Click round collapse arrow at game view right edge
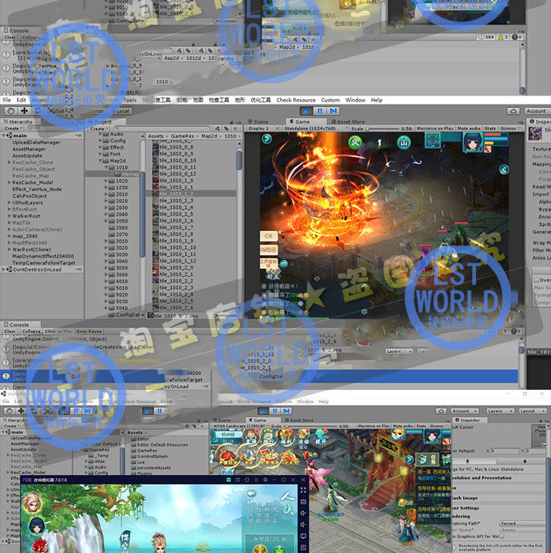551x553 pixels. [x=504, y=170]
